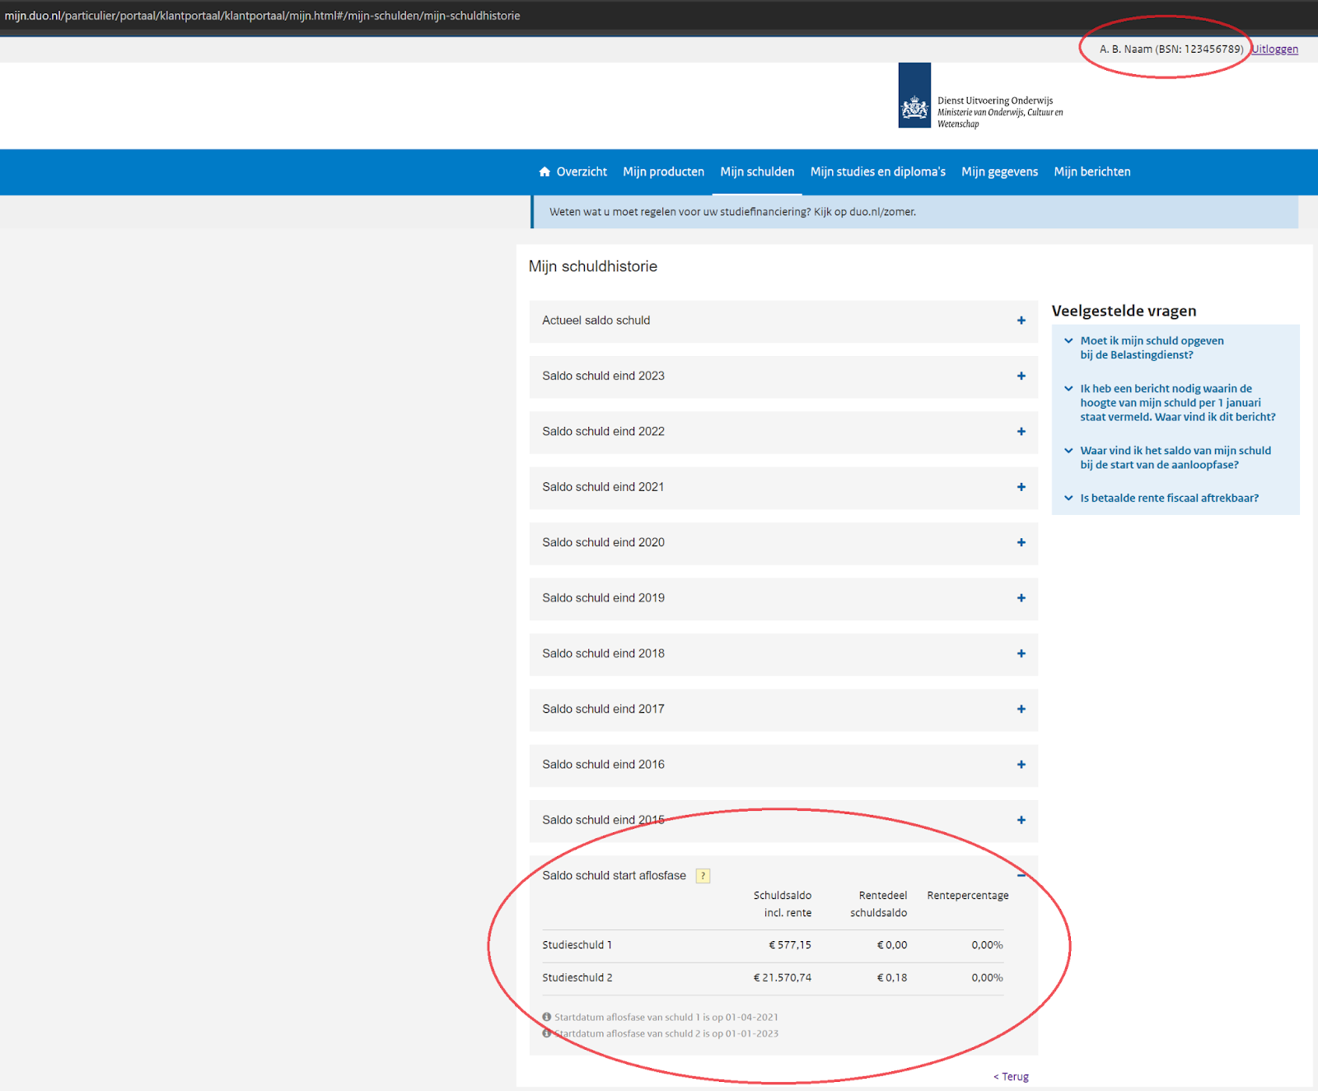
Task: Click the € 577,15 amount
Action: coord(790,945)
